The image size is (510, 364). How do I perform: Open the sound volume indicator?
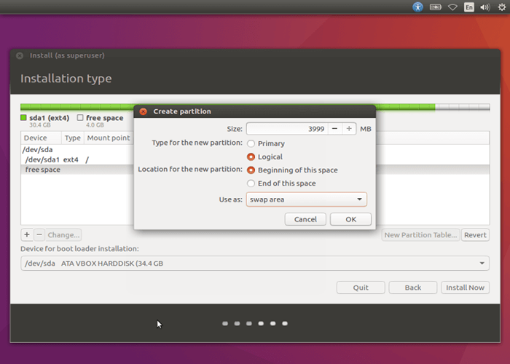(x=485, y=7)
